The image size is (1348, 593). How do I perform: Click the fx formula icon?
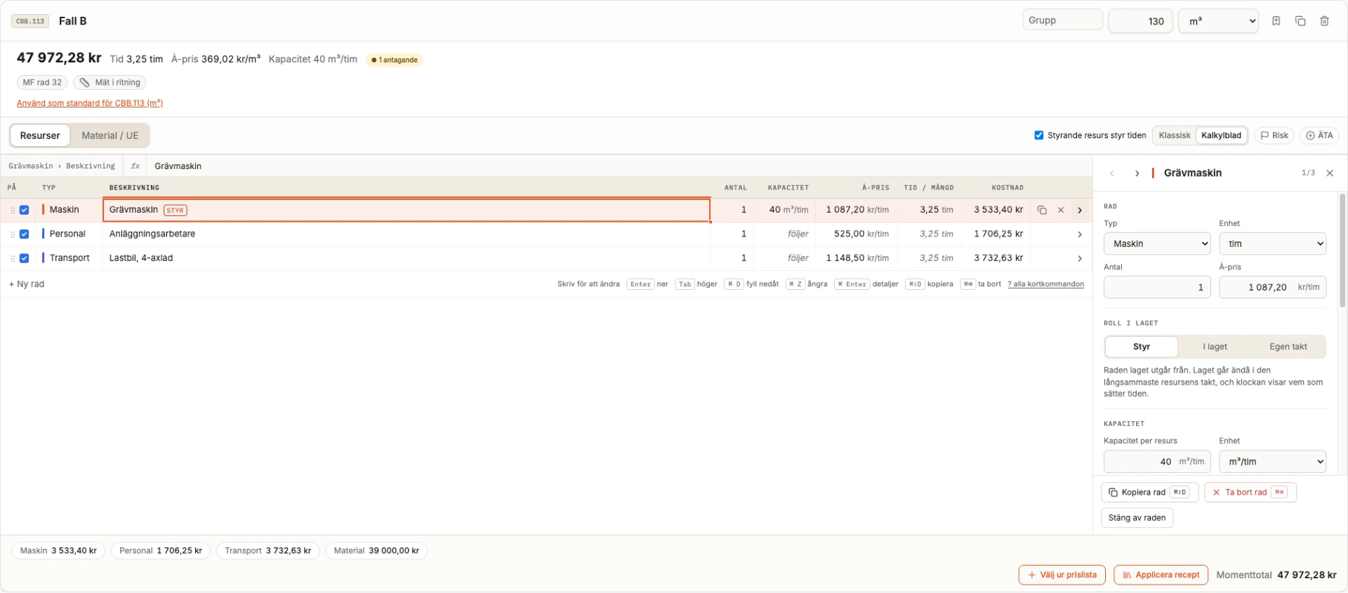136,166
